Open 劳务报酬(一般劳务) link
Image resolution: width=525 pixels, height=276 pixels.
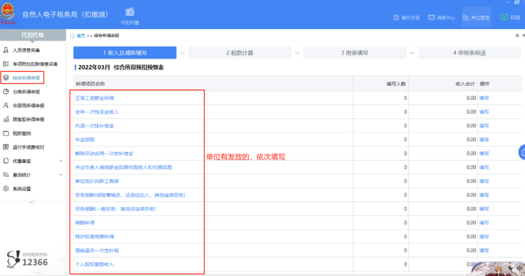[x=116, y=209]
